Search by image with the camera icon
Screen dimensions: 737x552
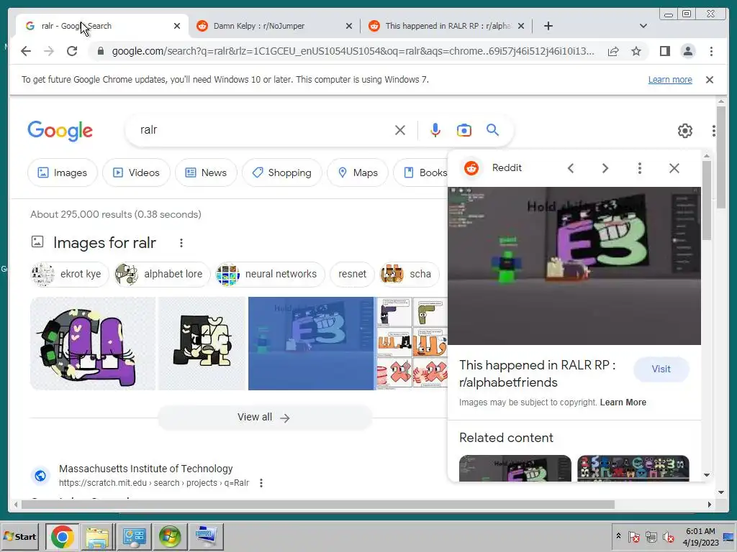coord(464,130)
